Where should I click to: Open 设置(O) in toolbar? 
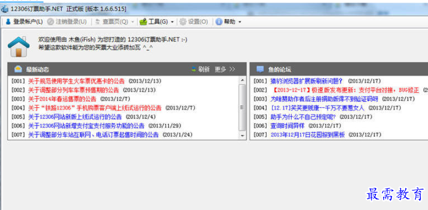[x=198, y=22]
